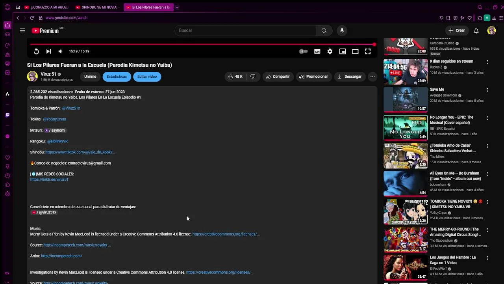Screen dimensions: 504x284
Task: Open the @Viruz51x channel link
Action: [71, 108]
